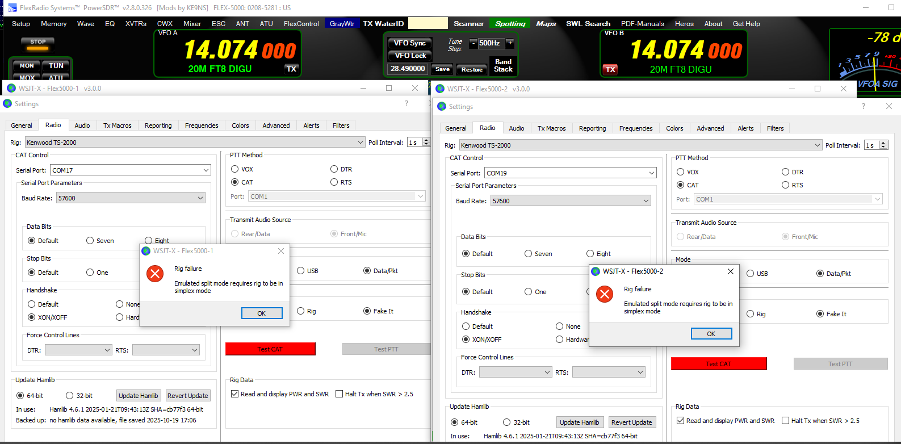Image resolution: width=901 pixels, height=444 pixels.
Task: Click red Test CAT button in Flex5000-1
Action: (x=270, y=349)
